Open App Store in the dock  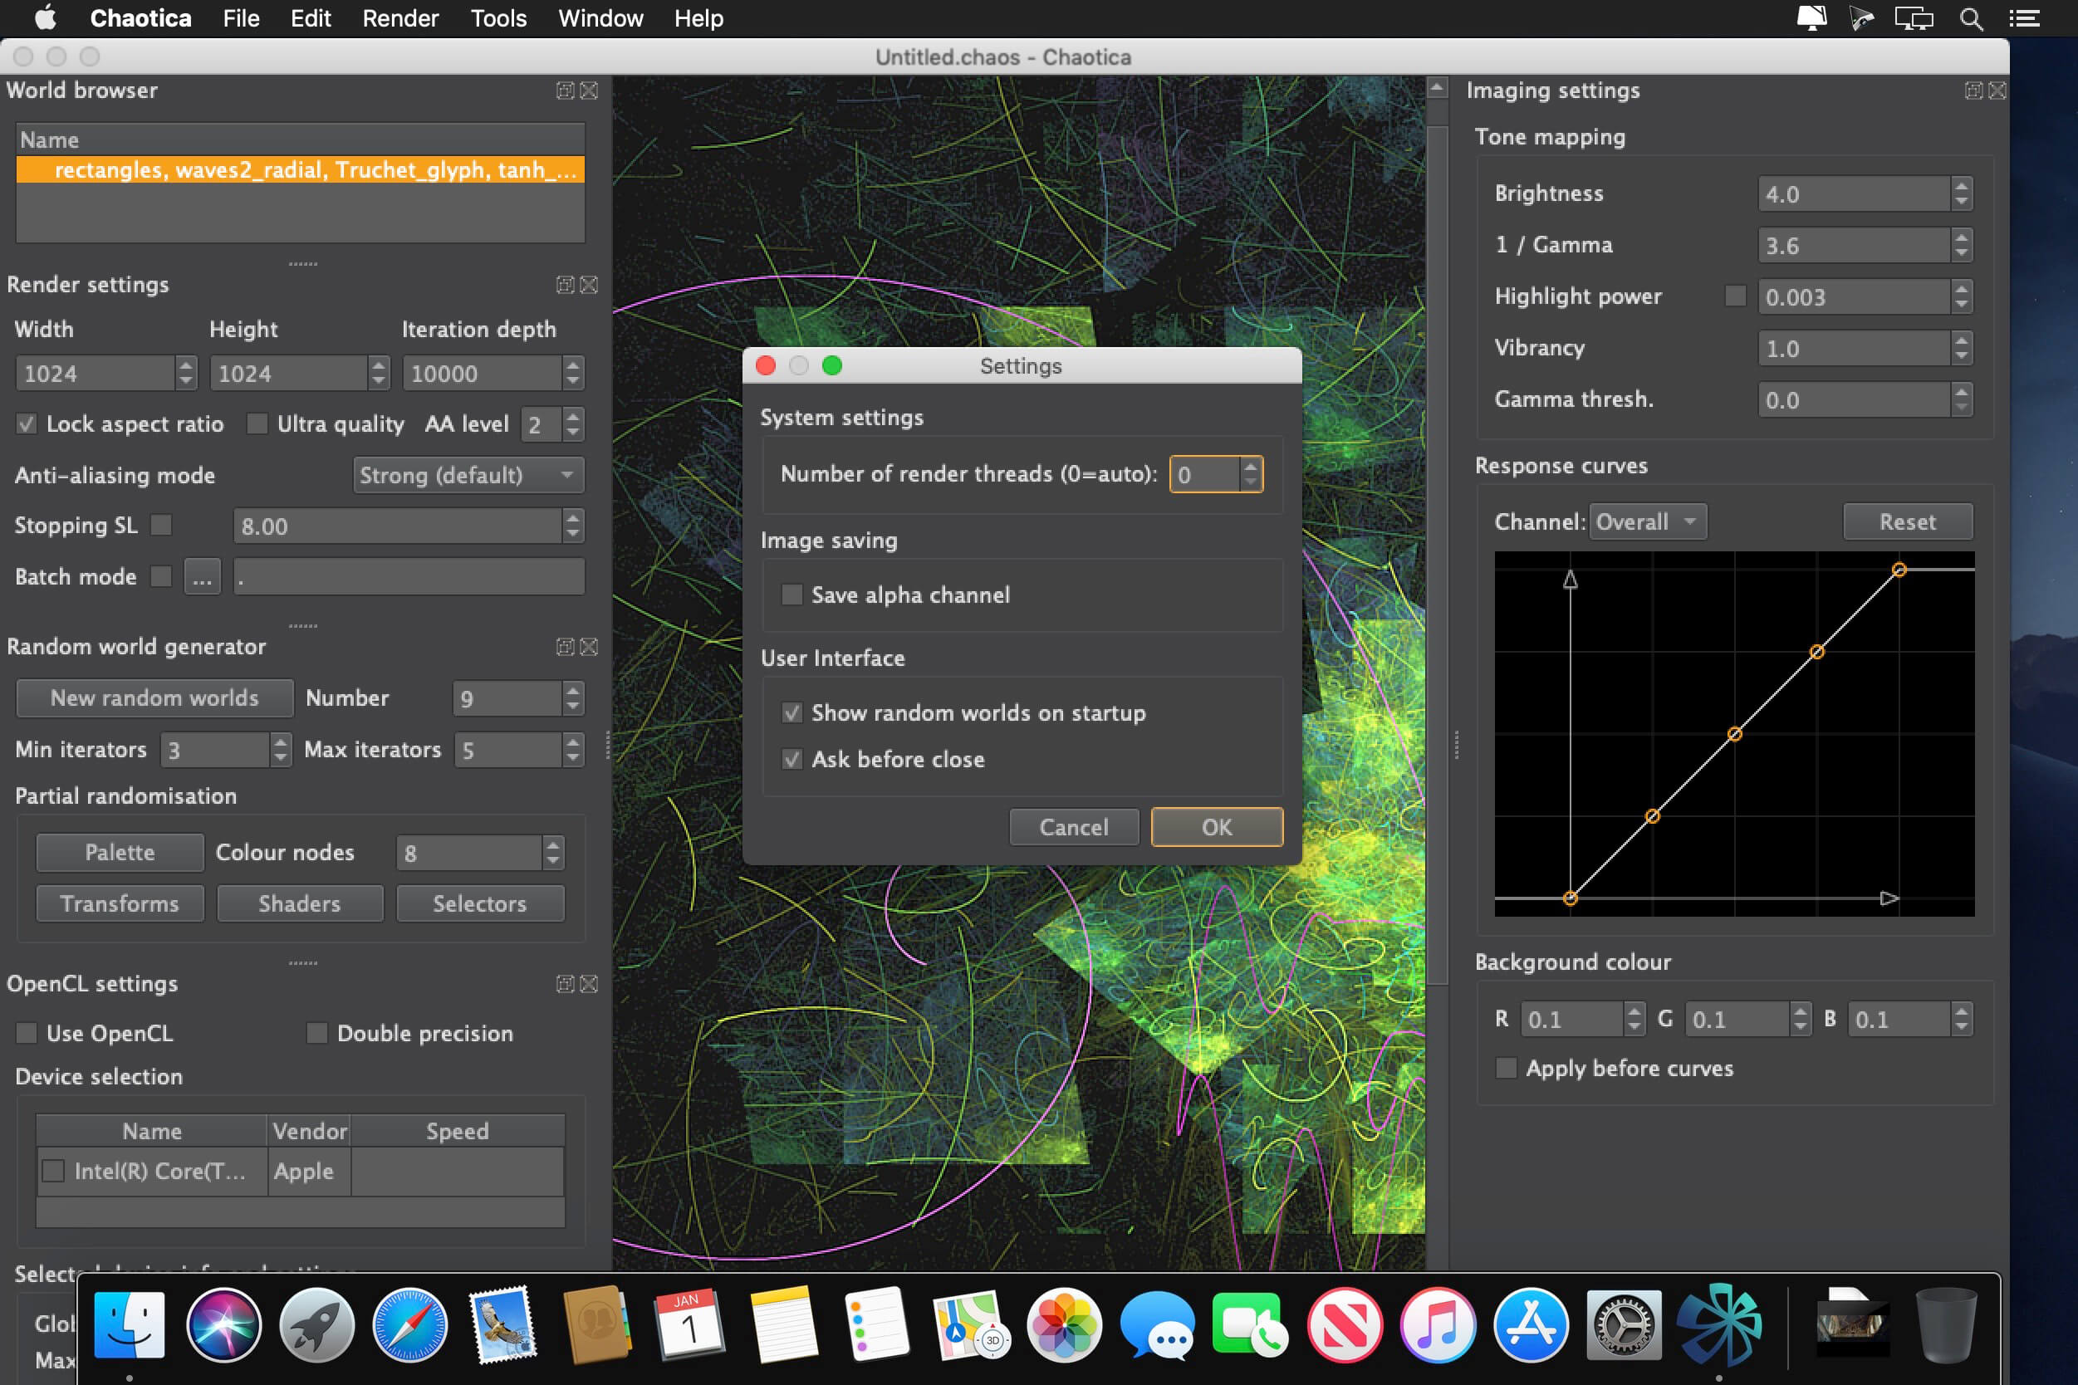click(1532, 1325)
